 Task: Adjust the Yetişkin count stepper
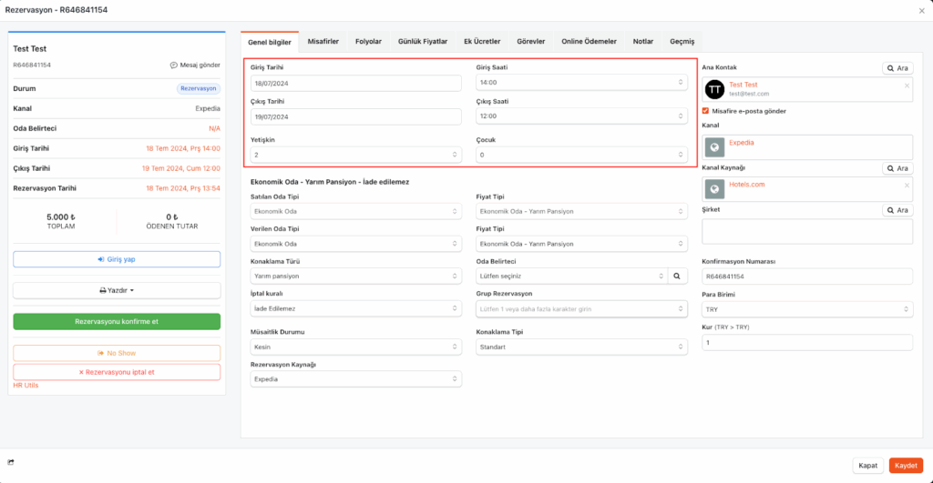coord(456,155)
